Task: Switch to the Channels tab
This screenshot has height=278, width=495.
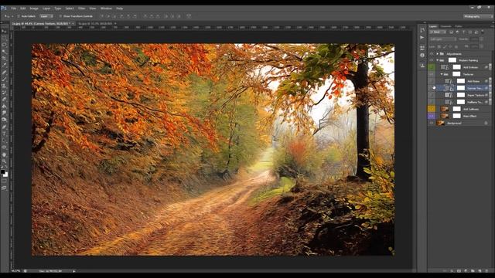Action: tap(445, 26)
